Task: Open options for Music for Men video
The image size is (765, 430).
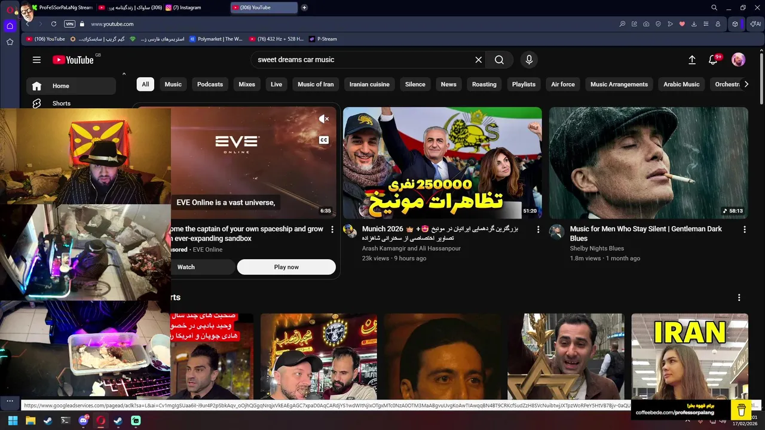Action: [744, 229]
